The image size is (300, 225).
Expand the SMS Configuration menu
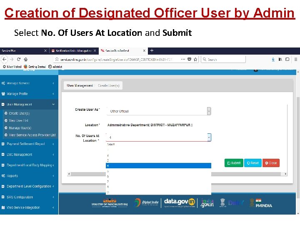point(29,197)
